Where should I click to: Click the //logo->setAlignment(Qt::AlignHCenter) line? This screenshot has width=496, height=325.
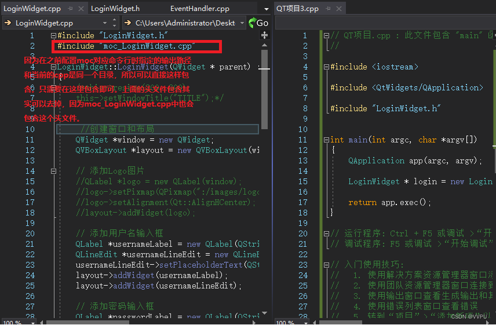pyautogui.click(x=166, y=202)
